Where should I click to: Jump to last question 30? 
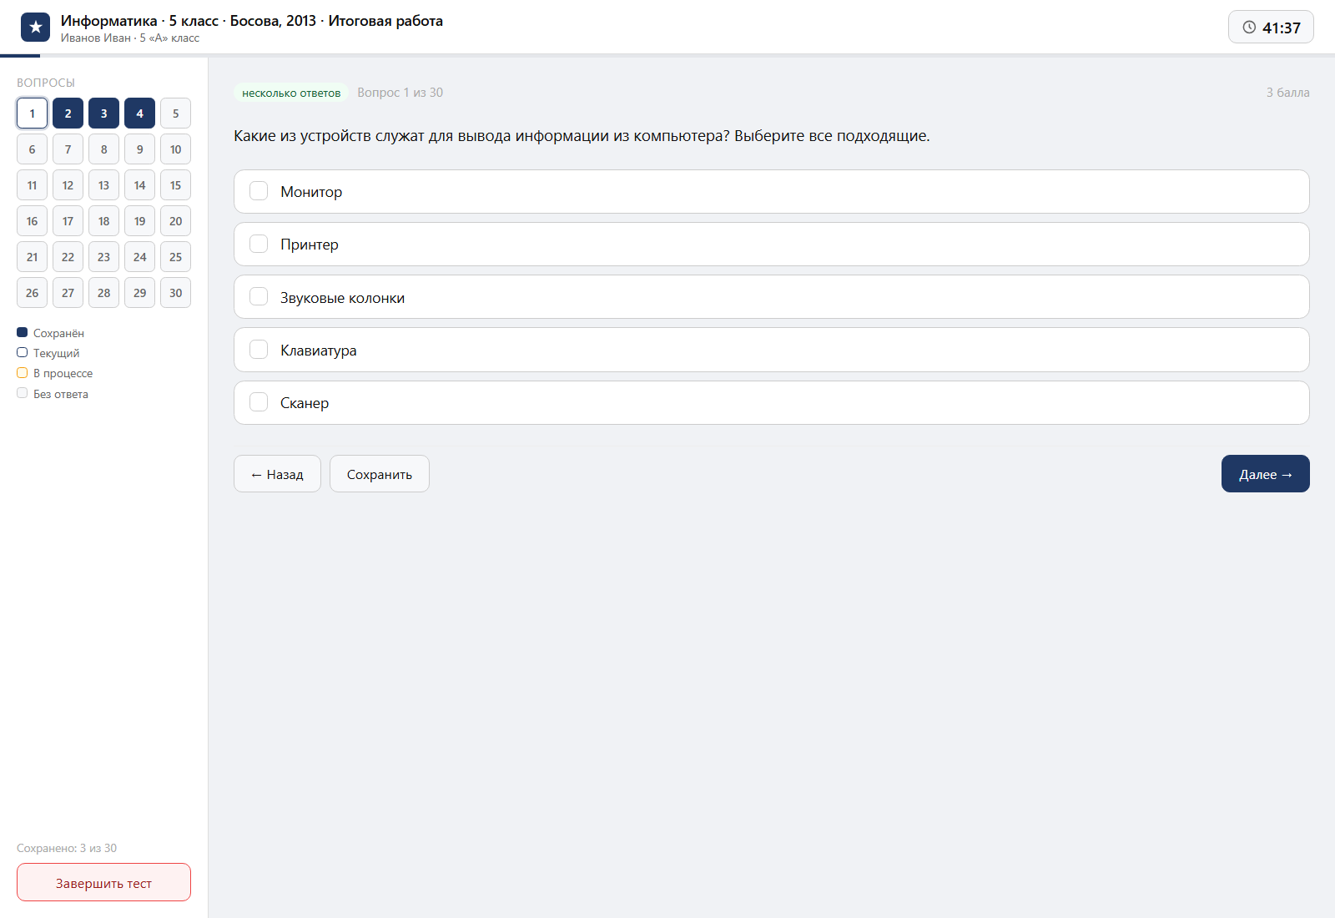175,293
